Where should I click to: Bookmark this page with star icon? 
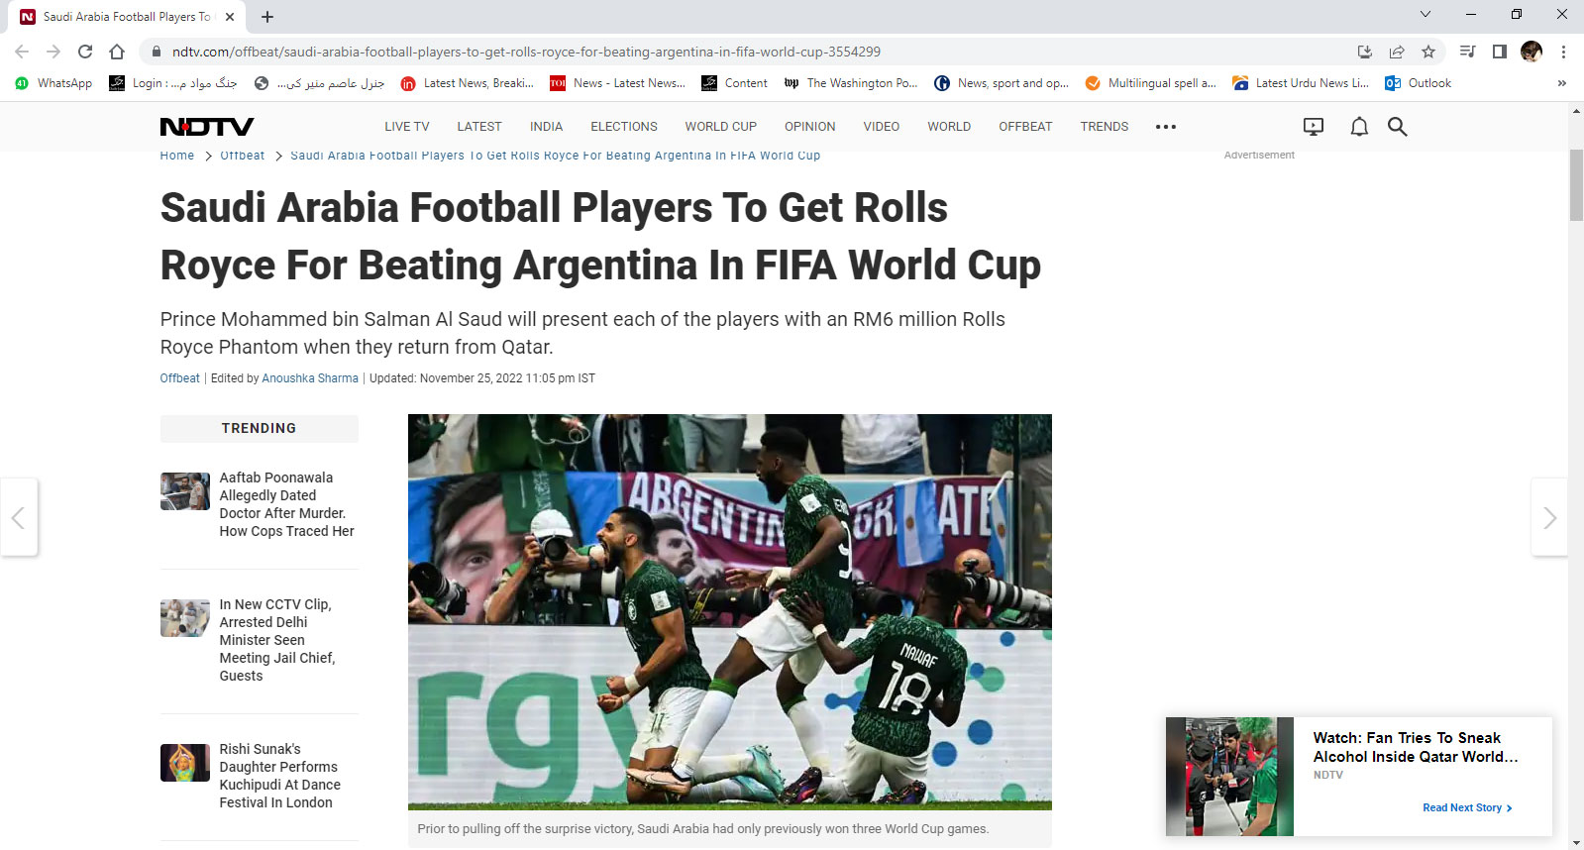(1428, 52)
